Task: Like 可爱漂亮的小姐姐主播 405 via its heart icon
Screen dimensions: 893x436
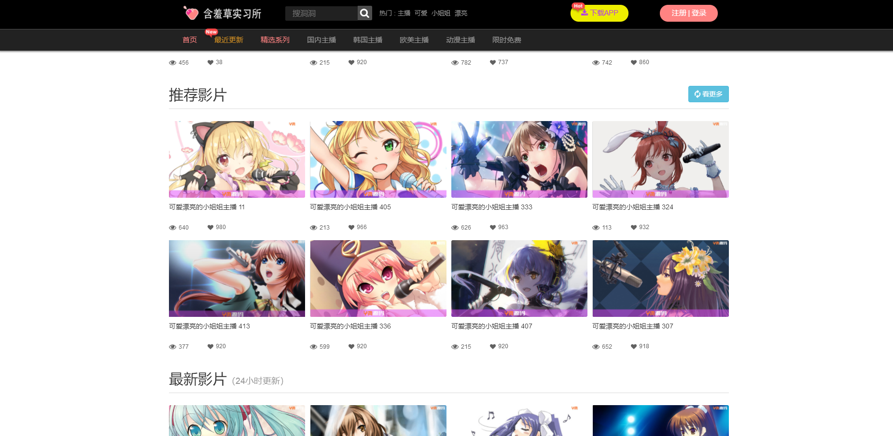Action: tap(350, 227)
